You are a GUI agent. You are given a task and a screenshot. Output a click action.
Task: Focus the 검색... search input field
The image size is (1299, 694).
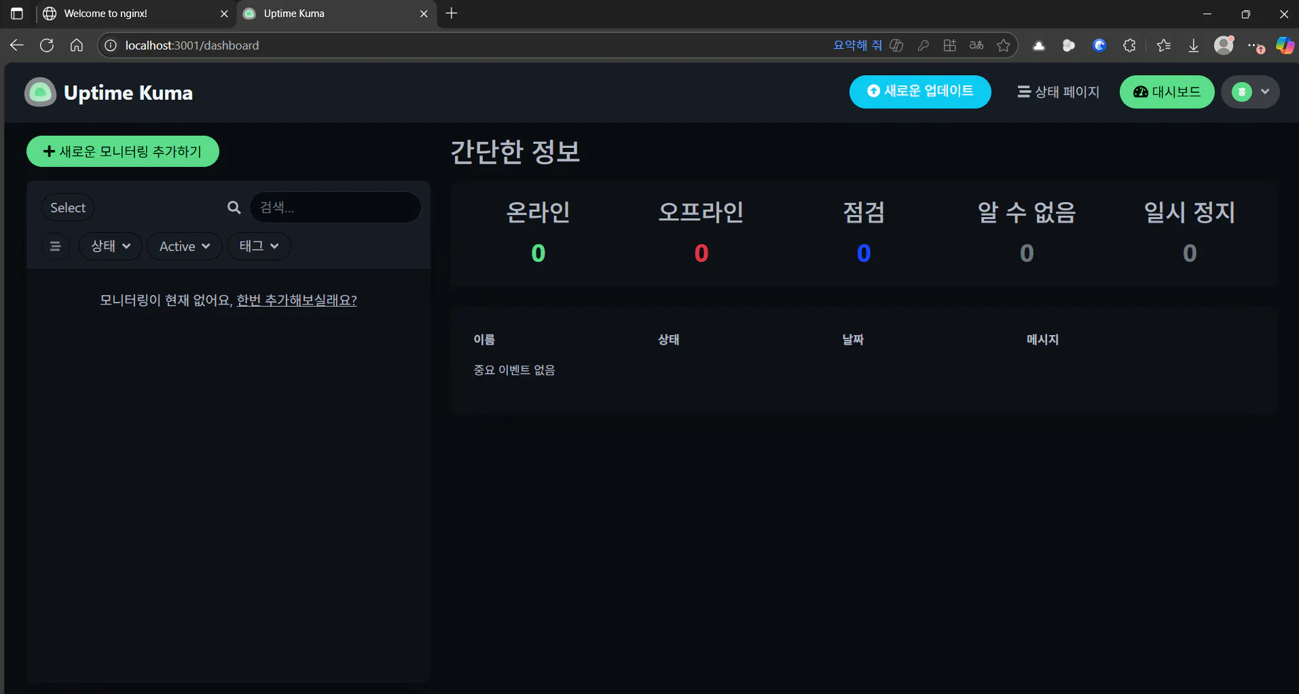point(335,208)
